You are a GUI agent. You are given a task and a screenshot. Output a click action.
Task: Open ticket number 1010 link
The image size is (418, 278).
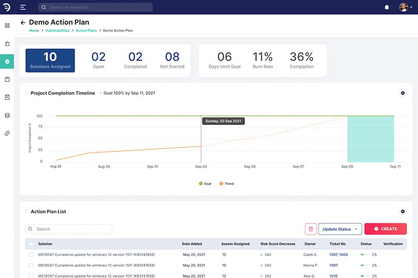pos(333,276)
